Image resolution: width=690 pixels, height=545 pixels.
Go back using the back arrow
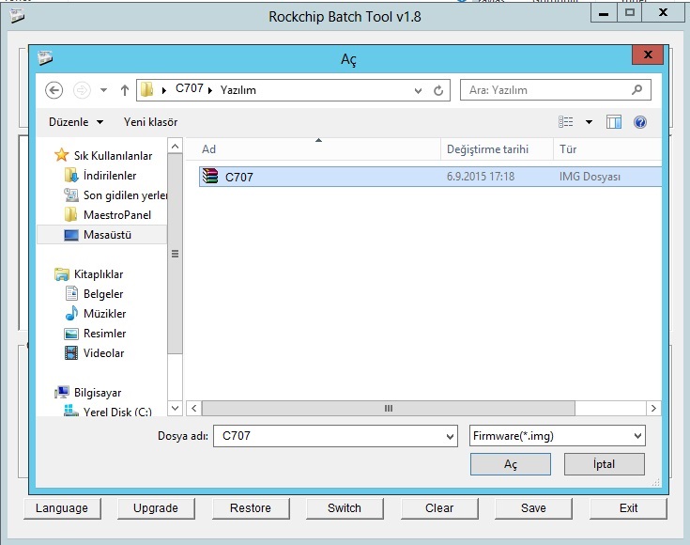(54, 90)
